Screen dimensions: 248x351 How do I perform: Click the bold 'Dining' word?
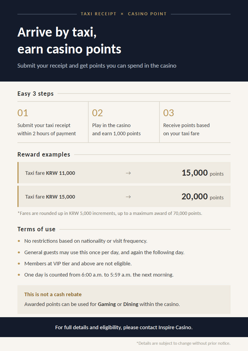coord(131,304)
